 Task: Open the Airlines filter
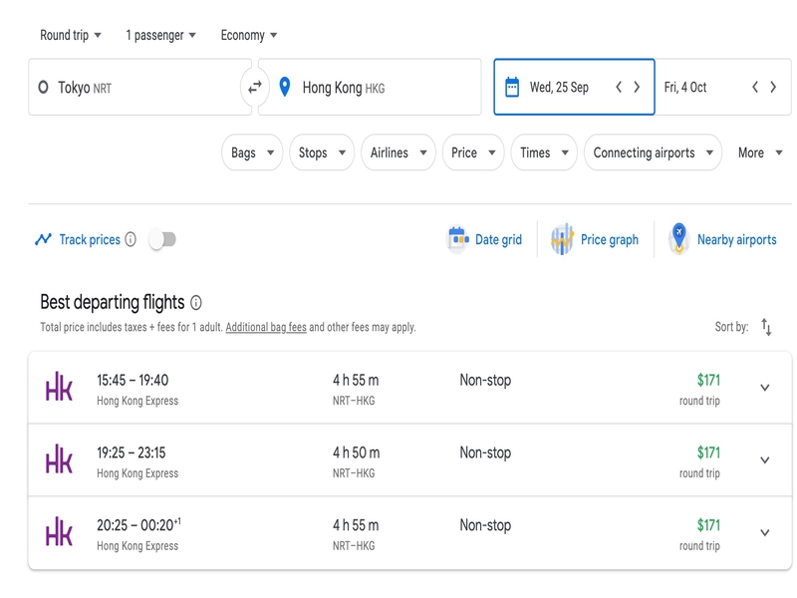pyautogui.click(x=398, y=152)
